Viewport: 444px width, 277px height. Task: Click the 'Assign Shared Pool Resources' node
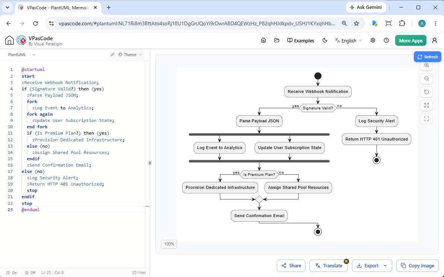coord(298,187)
